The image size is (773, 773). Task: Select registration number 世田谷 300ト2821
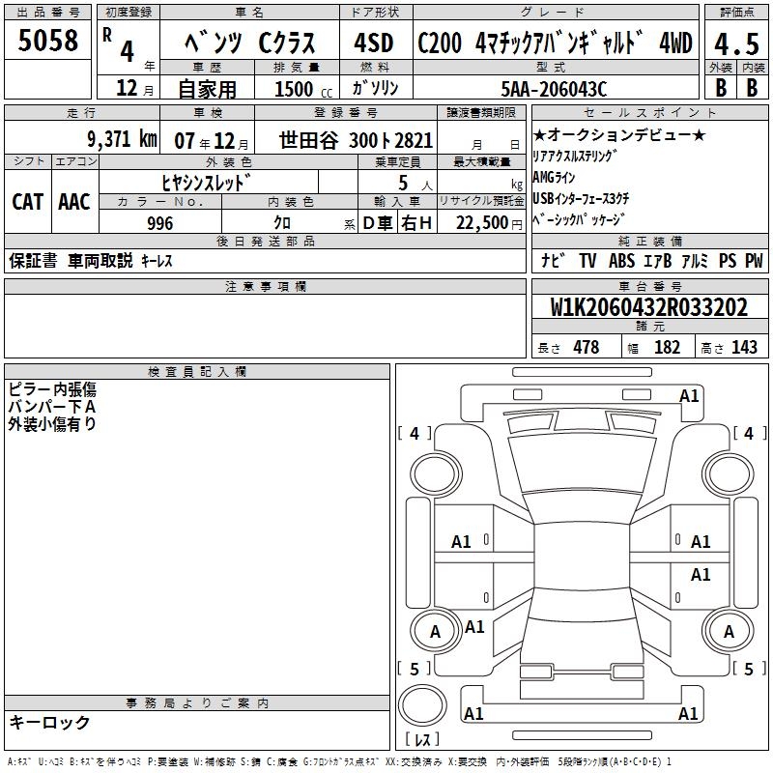pos(357,139)
